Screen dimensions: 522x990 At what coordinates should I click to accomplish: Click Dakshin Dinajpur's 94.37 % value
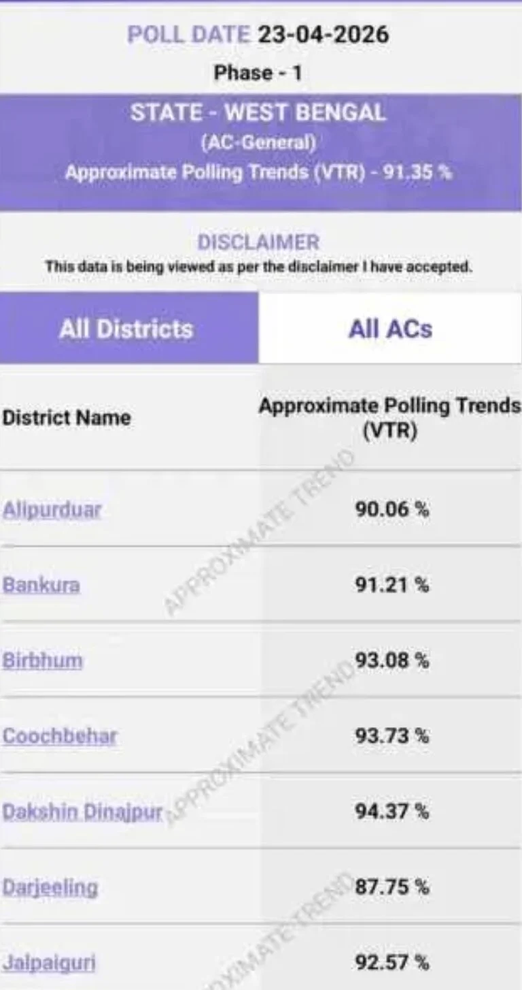[x=392, y=812]
